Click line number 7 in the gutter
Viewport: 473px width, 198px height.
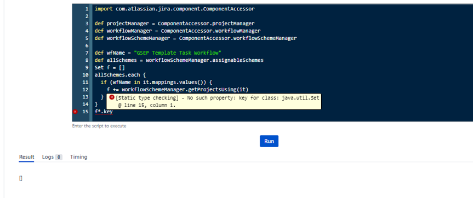click(x=87, y=53)
